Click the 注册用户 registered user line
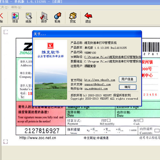 point(83,66)
